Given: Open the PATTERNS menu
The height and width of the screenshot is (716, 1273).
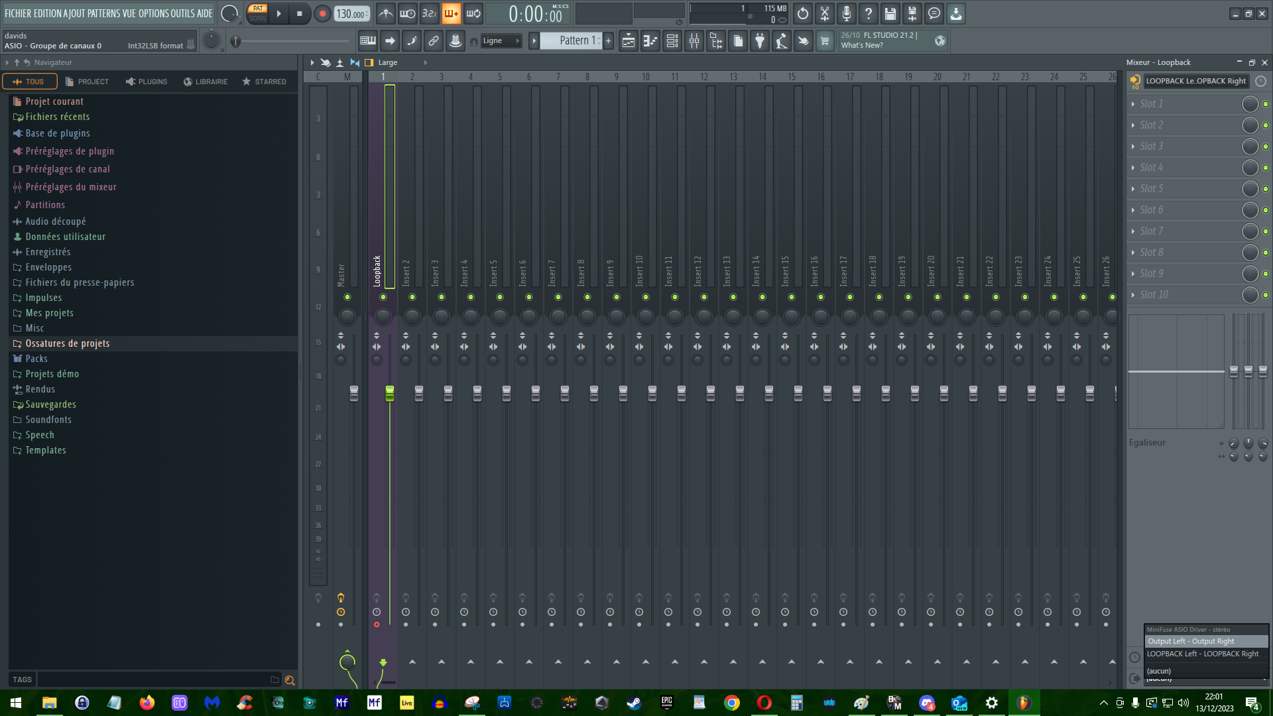Looking at the screenshot, I should 104,13.
